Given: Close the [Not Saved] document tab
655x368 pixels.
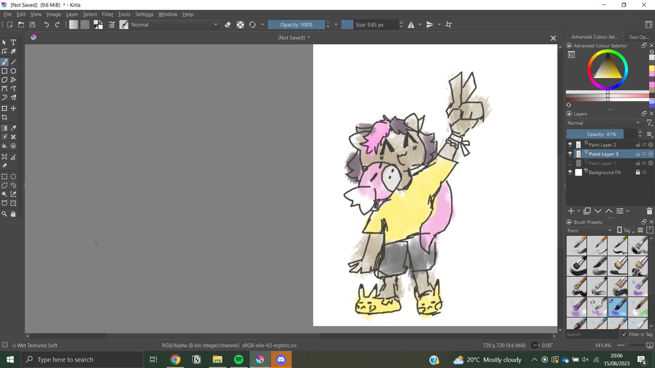Looking at the screenshot, I should point(553,38).
